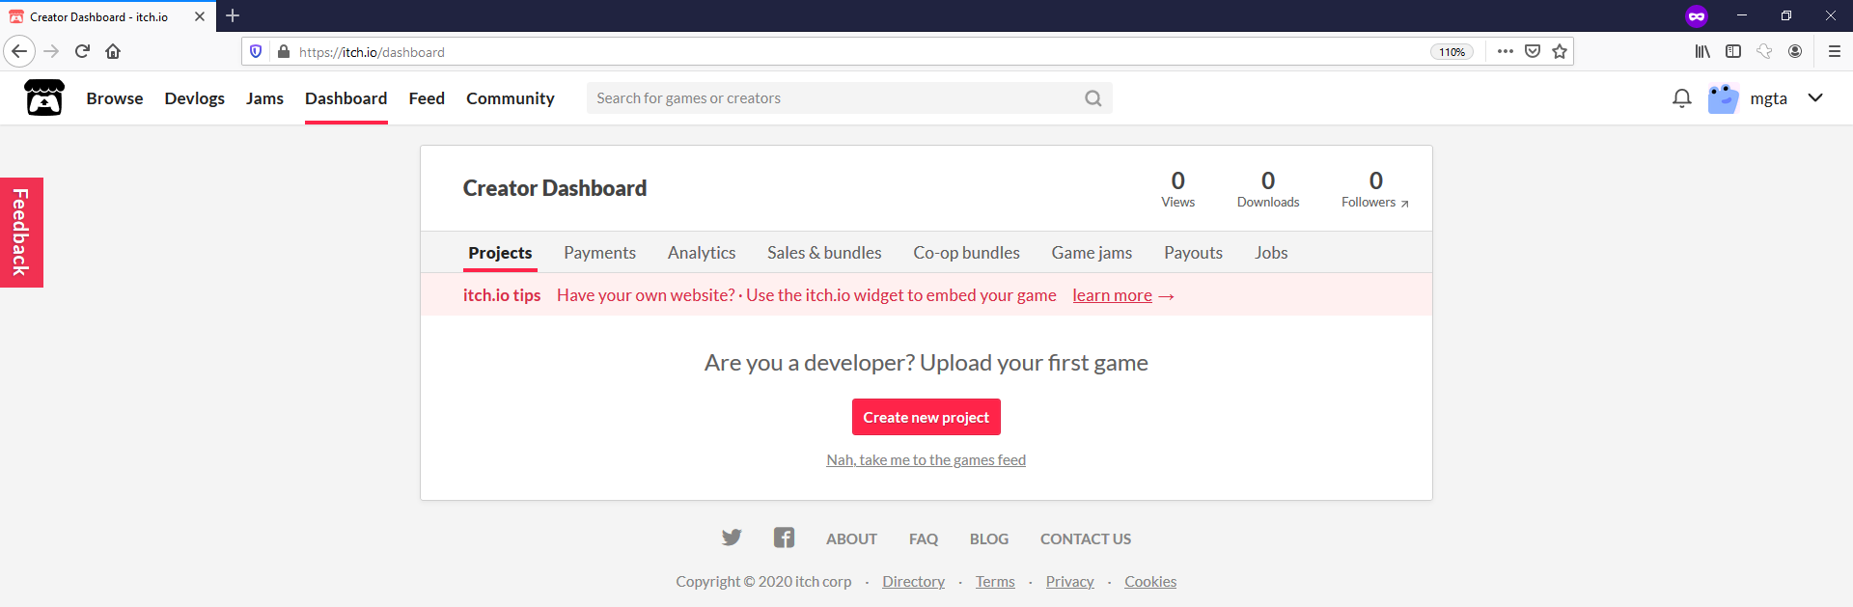This screenshot has height=607, width=1853.
Task: Click the Creator Dashboard heading
Action: (x=555, y=188)
